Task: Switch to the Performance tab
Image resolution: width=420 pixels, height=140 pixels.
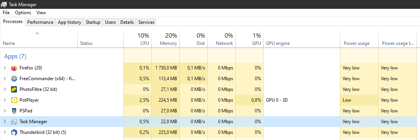Action: pyautogui.click(x=40, y=22)
